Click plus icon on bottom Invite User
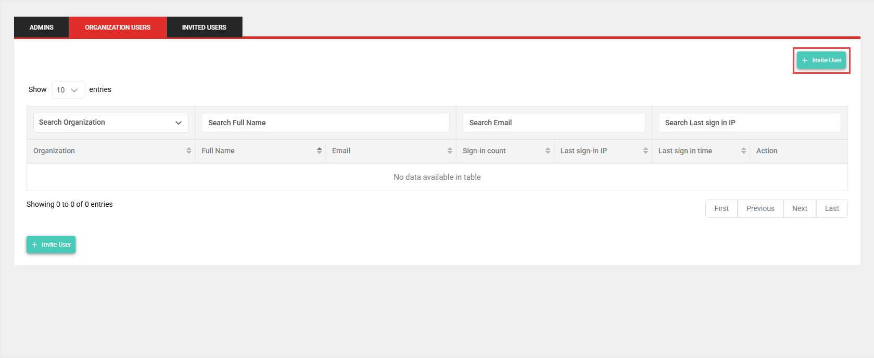 pyautogui.click(x=34, y=245)
